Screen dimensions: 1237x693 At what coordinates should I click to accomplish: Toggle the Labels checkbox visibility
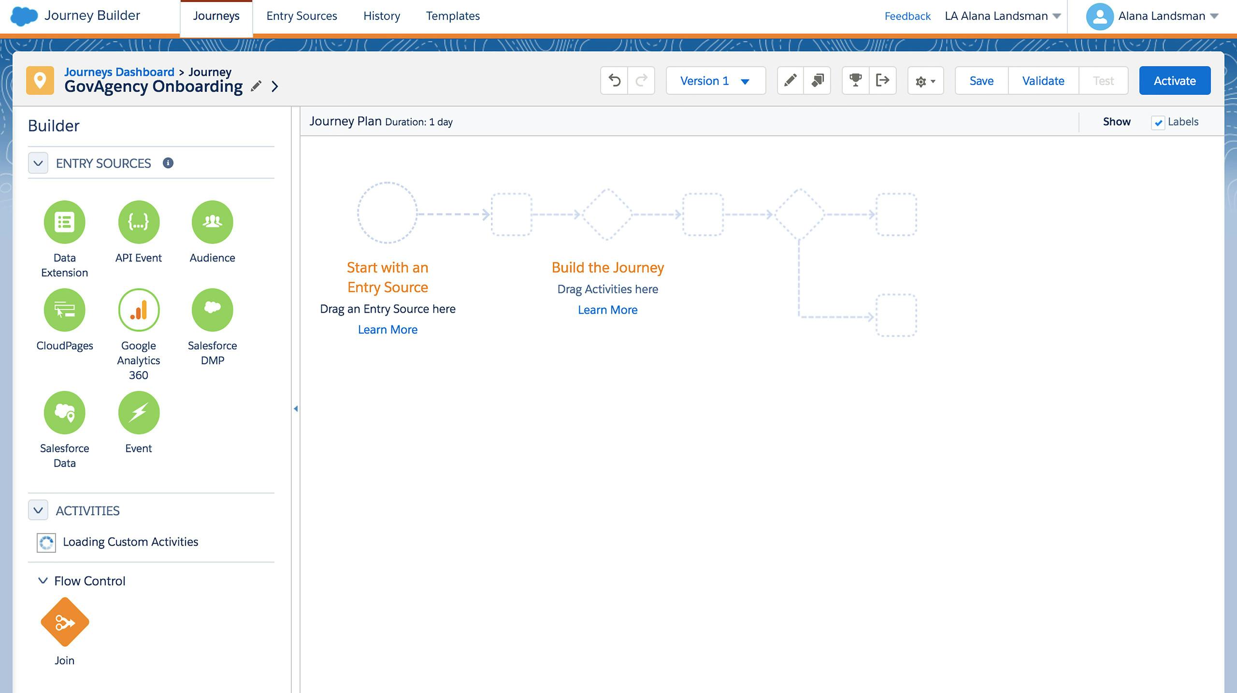1158,121
